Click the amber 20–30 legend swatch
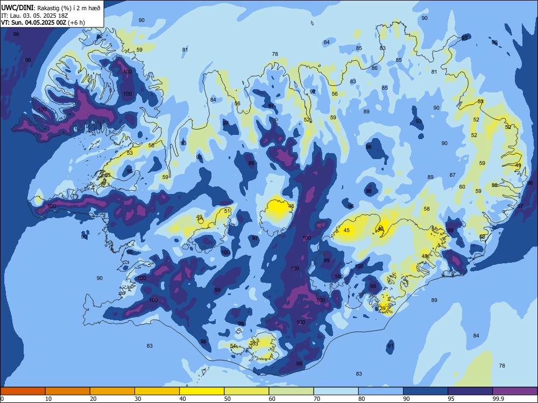 click(112, 391)
